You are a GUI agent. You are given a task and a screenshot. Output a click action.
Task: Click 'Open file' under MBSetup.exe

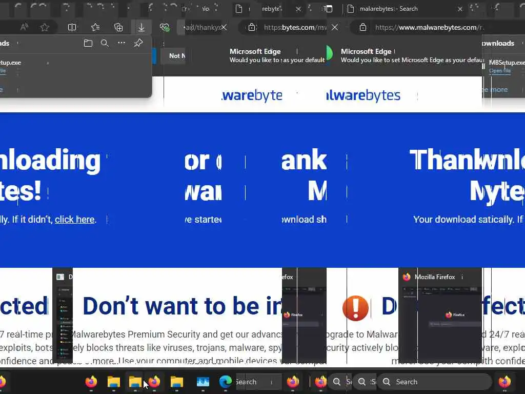(499, 71)
